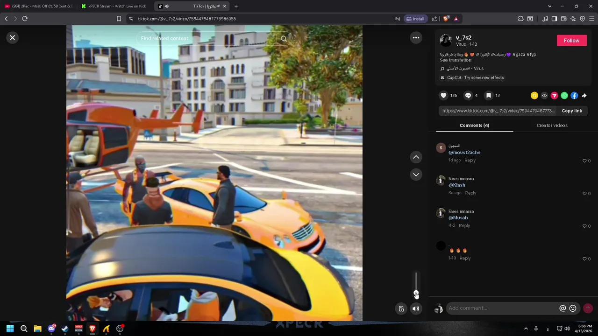Open the @moust2ache mention
This screenshot has height=336, width=598.
(x=464, y=153)
